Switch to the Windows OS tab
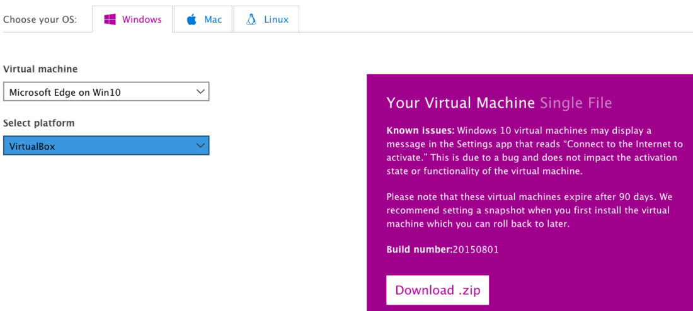 pyautogui.click(x=132, y=19)
